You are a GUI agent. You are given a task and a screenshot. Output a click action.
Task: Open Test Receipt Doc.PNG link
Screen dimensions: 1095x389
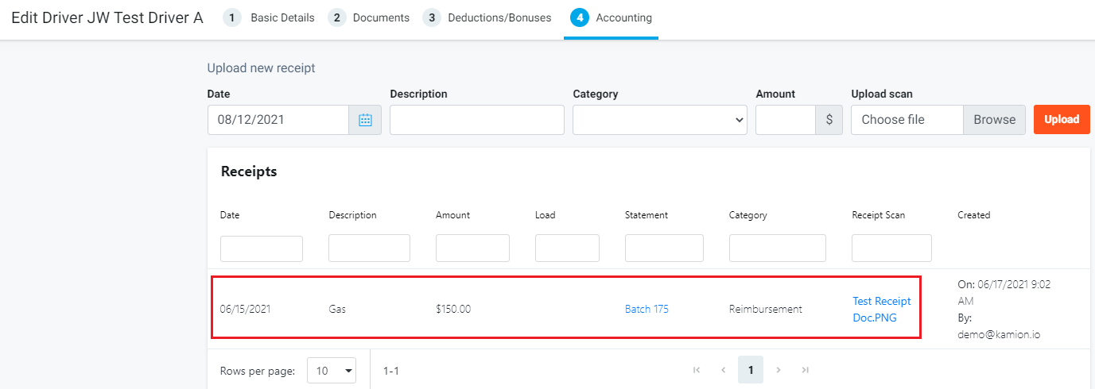pyautogui.click(x=882, y=310)
